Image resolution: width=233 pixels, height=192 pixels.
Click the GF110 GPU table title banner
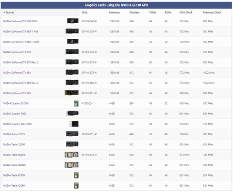click(x=116, y=5)
